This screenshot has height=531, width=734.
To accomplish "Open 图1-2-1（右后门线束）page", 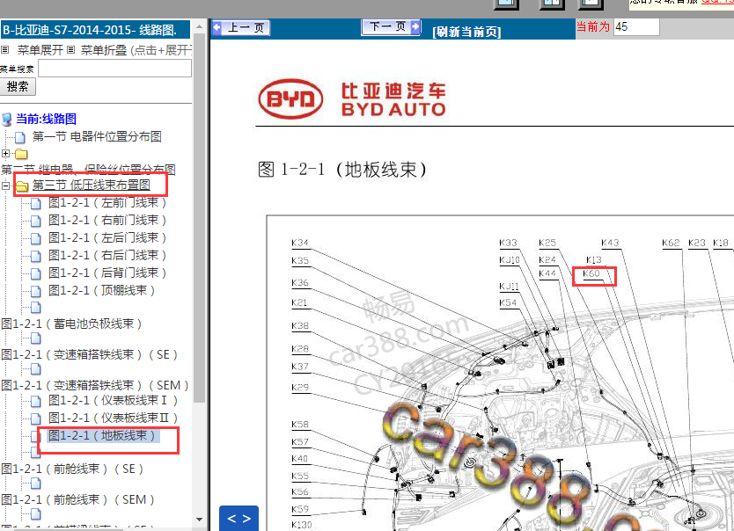I will (x=107, y=255).
